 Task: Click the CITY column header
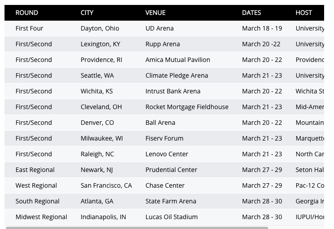87,13
